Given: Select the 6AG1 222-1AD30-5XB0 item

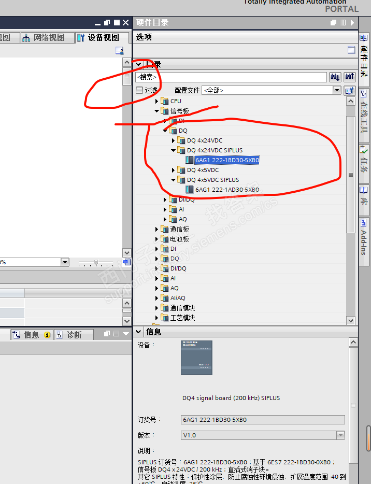Looking at the screenshot, I should click(227, 190).
